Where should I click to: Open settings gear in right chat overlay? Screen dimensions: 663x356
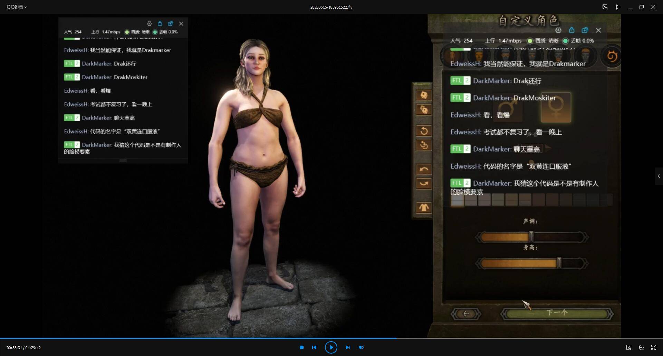(x=558, y=30)
